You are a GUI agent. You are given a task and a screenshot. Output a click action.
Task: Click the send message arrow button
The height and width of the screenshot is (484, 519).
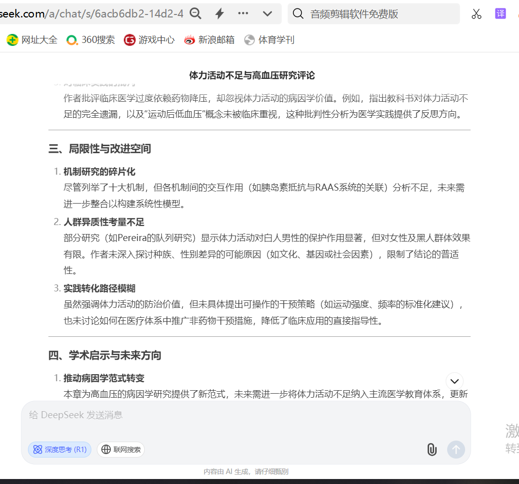tap(456, 449)
